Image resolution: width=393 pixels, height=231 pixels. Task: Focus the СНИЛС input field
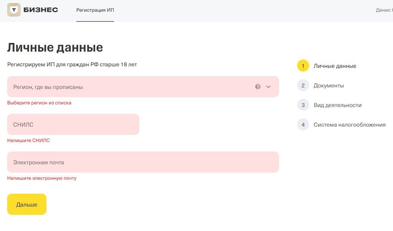73,124
